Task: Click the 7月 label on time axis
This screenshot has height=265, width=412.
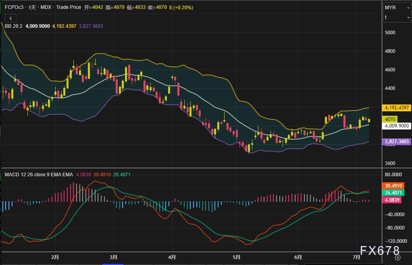Action: pyautogui.click(x=356, y=257)
